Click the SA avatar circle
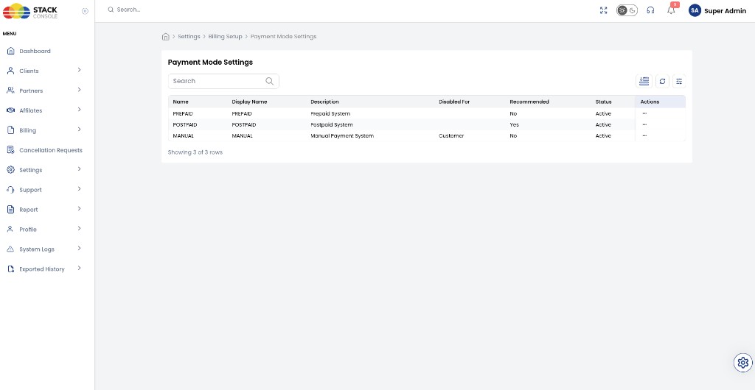Image resolution: width=755 pixels, height=390 pixels. pos(695,10)
